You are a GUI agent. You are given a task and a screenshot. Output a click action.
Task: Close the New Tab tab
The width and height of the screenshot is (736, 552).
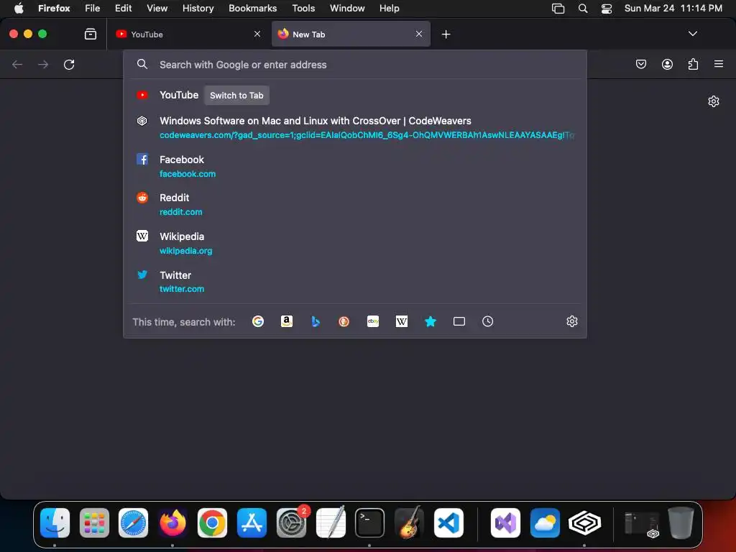pos(419,34)
